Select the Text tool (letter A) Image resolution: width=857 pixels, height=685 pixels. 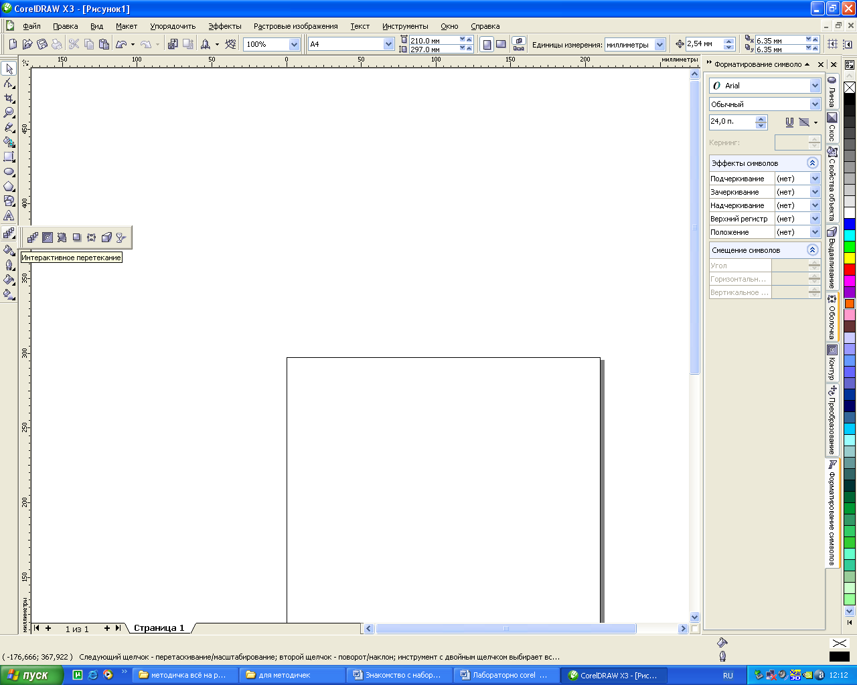[x=9, y=215]
